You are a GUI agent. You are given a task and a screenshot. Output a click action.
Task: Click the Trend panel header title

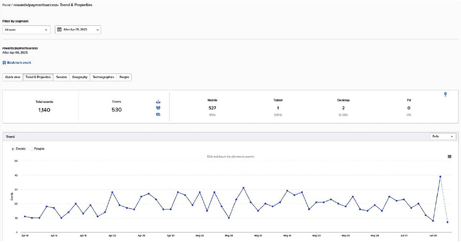(x=10, y=137)
